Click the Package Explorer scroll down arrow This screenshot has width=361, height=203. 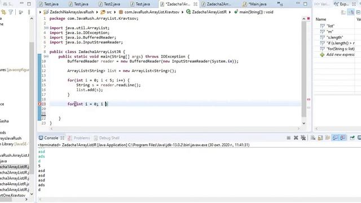tap(32, 194)
